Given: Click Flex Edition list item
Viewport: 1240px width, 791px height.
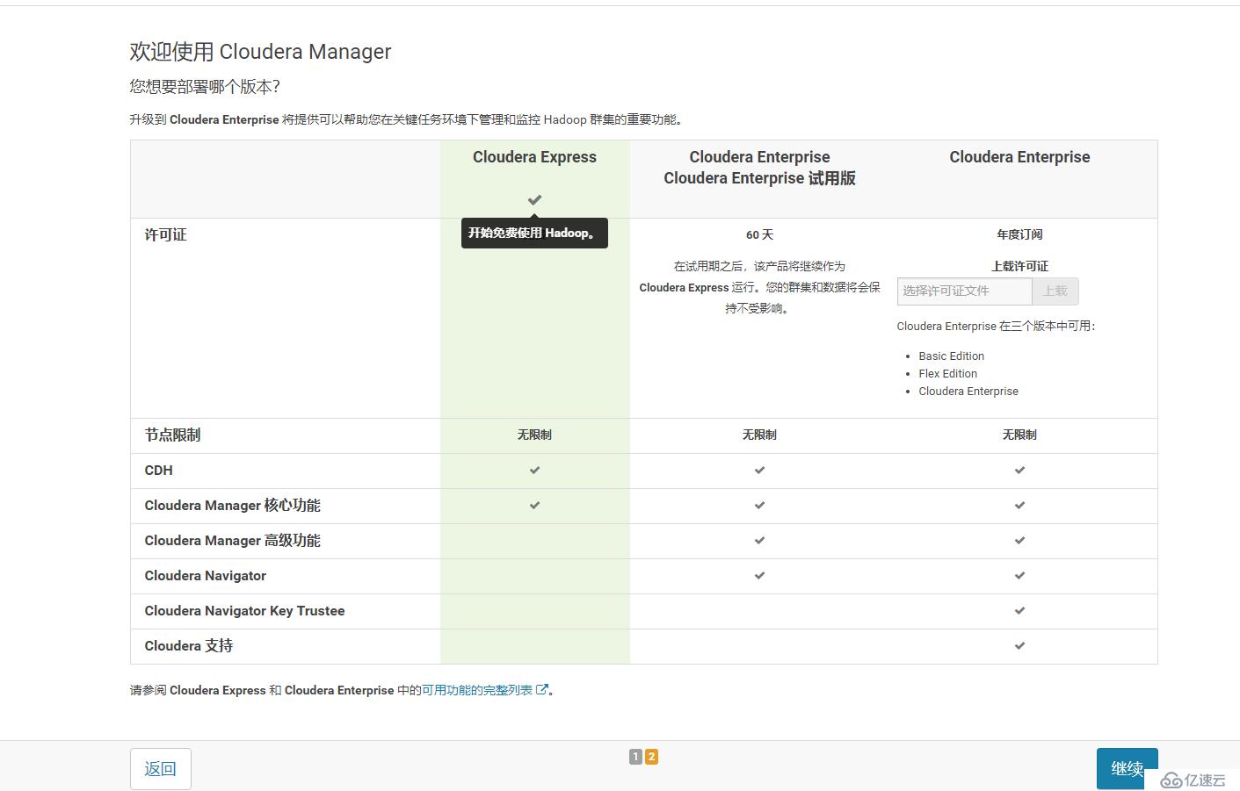Looking at the screenshot, I should coord(947,373).
